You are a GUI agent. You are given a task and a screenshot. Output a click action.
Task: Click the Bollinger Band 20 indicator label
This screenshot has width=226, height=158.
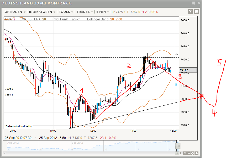[x=100, y=19]
